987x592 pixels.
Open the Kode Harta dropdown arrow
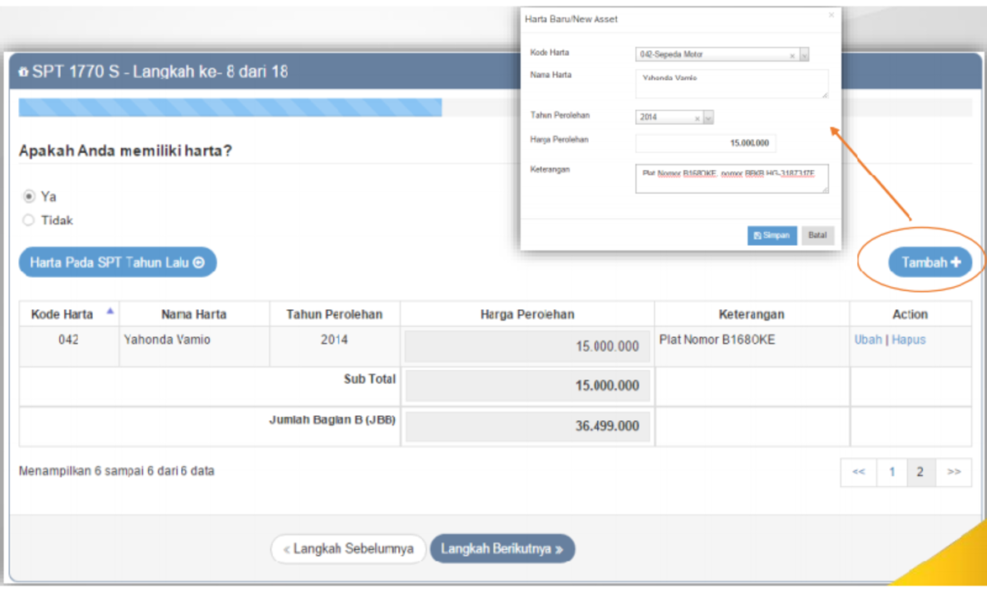pos(804,55)
